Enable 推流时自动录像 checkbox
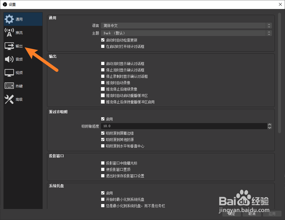Image resolution: width=285 pixels, height=220 pixels. [103, 83]
